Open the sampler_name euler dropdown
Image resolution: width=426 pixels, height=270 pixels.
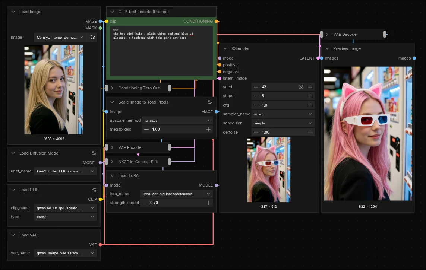(x=283, y=114)
